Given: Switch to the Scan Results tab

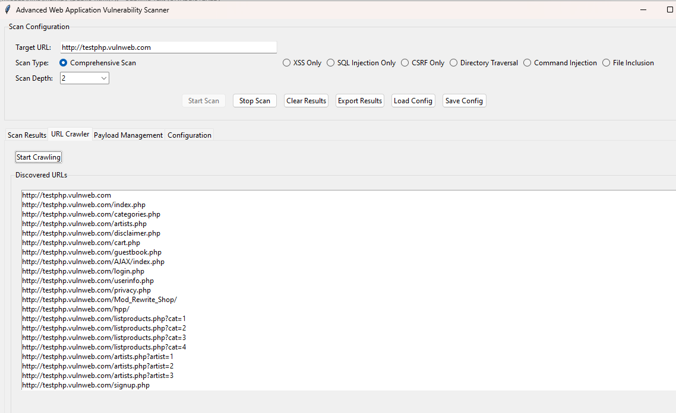Looking at the screenshot, I should (x=27, y=135).
